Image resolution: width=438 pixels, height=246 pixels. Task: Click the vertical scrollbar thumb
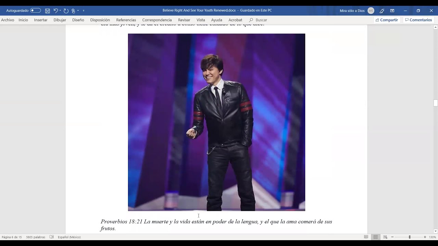click(436, 103)
